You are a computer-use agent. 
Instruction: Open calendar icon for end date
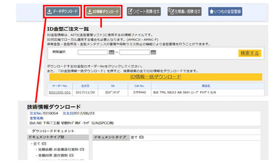click(x=153, y=52)
